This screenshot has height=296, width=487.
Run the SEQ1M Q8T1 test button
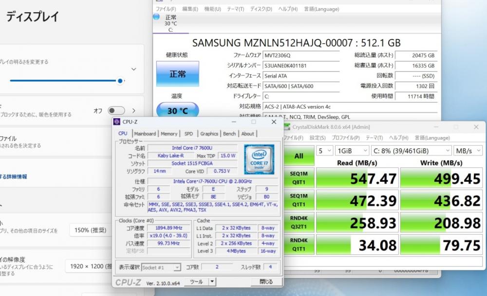click(299, 178)
